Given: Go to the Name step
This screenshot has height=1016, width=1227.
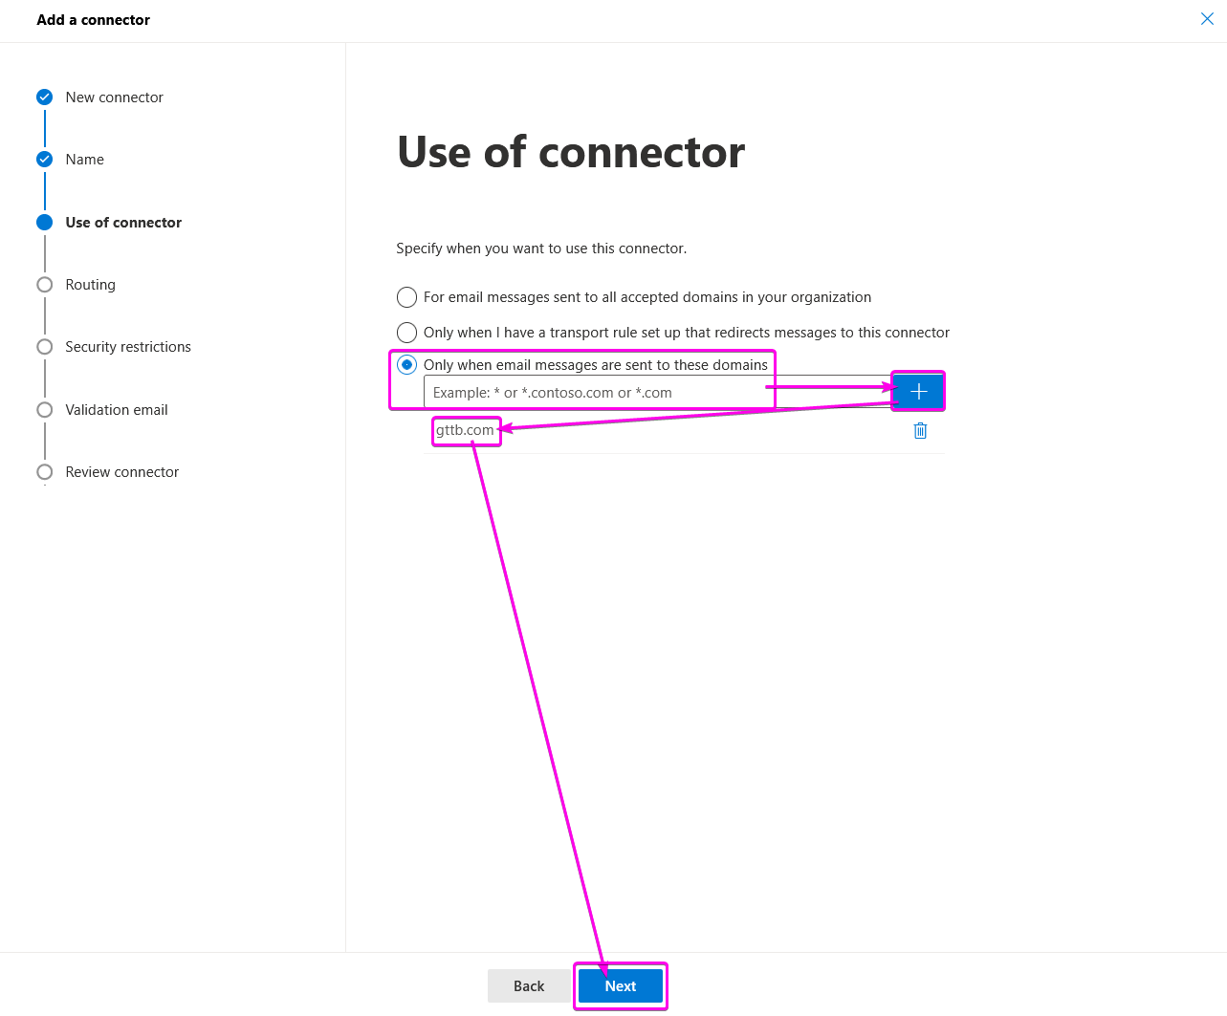Looking at the screenshot, I should pyautogui.click(x=84, y=159).
